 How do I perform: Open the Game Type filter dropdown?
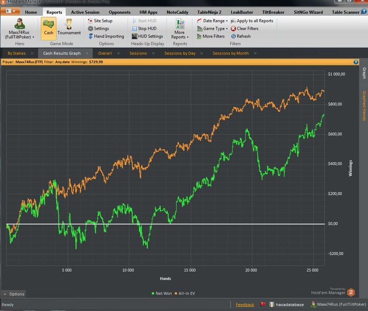(212, 28)
